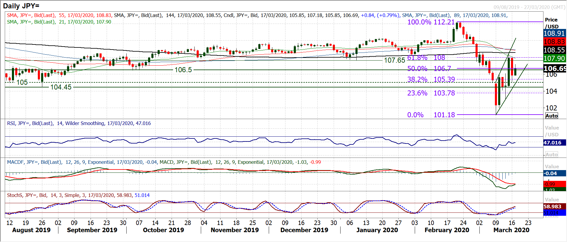This screenshot has width=567, height=242.
Task: Click the 102 price axis tick
Action: (551, 108)
